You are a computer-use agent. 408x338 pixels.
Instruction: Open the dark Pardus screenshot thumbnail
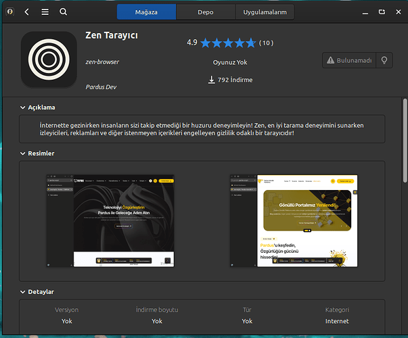(x=110, y=220)
